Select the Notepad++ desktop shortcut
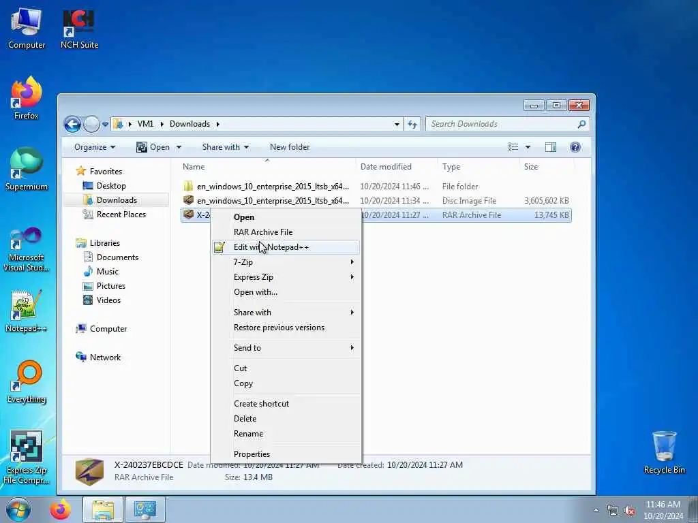Viewport: 698px width, 523px height. (27, 311)
